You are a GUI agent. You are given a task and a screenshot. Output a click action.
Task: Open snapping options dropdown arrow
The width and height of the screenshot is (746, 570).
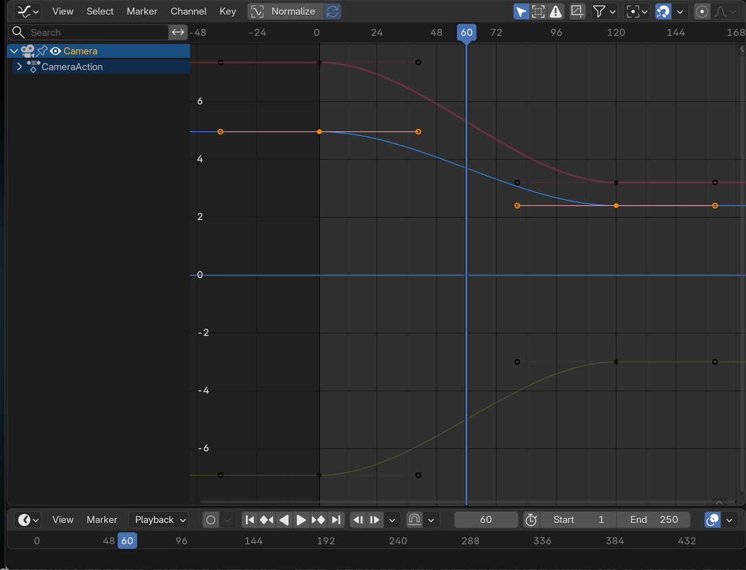coord(680,11)
